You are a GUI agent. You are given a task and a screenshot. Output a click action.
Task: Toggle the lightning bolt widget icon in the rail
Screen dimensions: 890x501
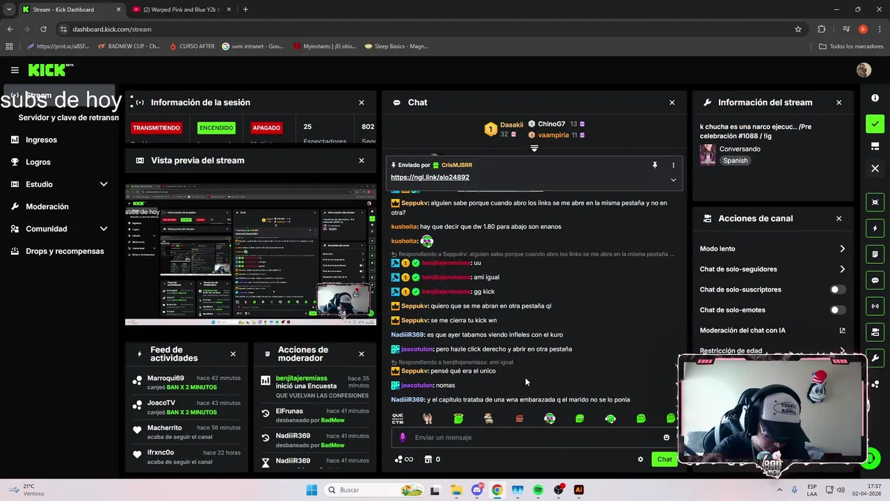tap(875, 228)
